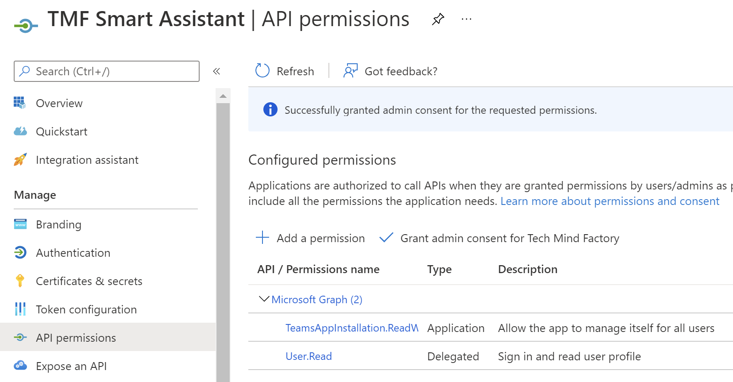Viewport: 733px width, 382px height.
Task: Click the plus icon to add a permission
Action: (262, 238)
